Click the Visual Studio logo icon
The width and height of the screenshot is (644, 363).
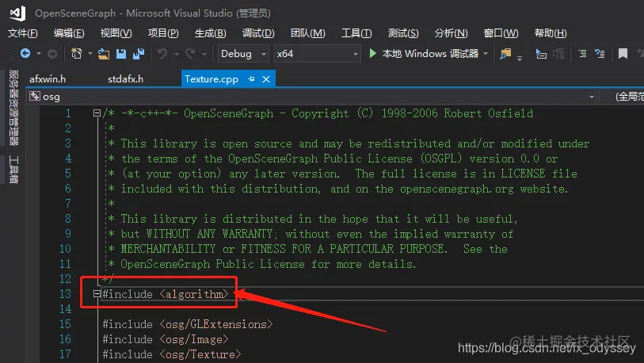point(17,13)
